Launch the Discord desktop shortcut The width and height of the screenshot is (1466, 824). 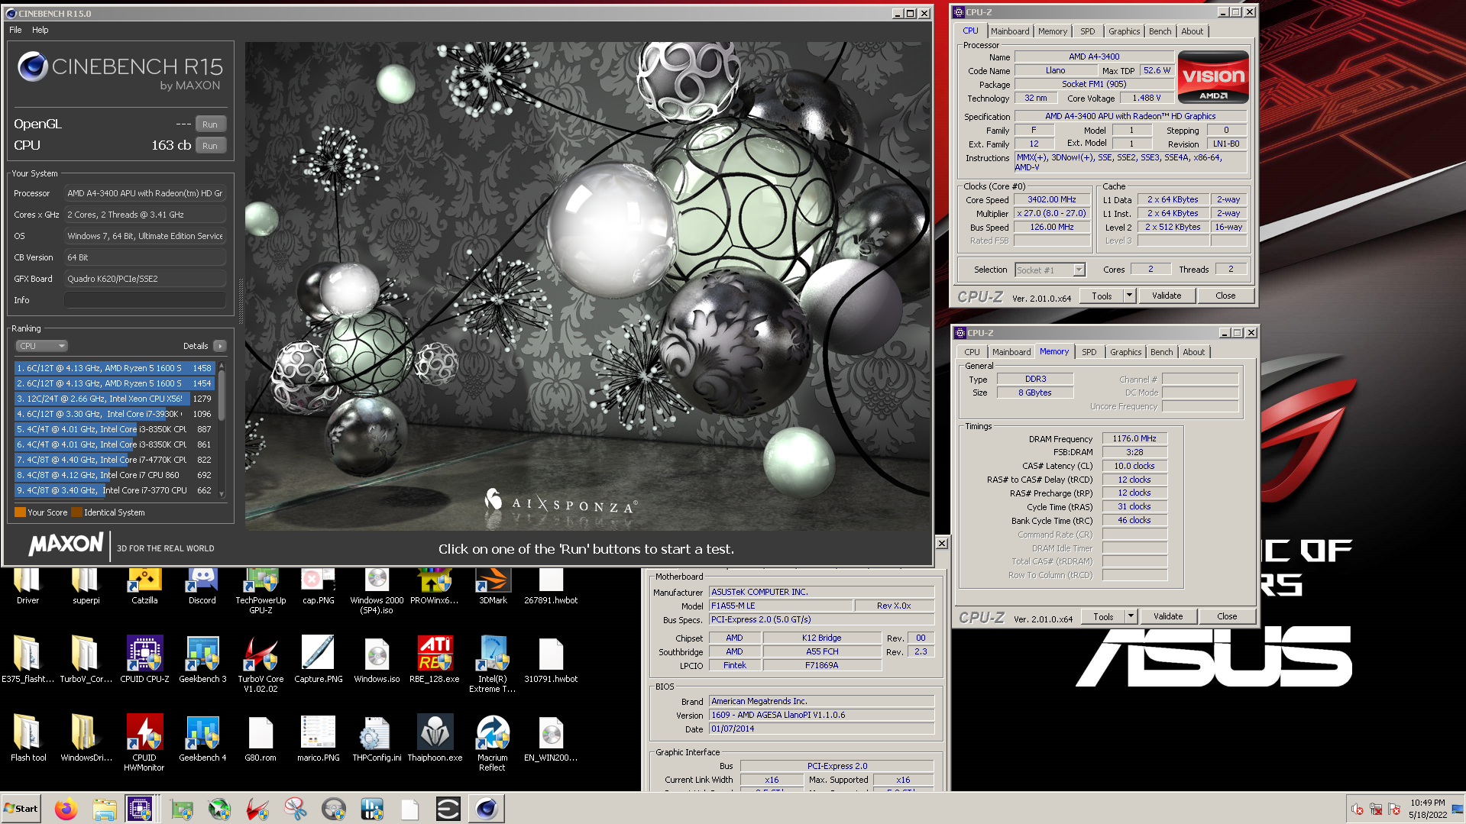(x=202, y=586)
